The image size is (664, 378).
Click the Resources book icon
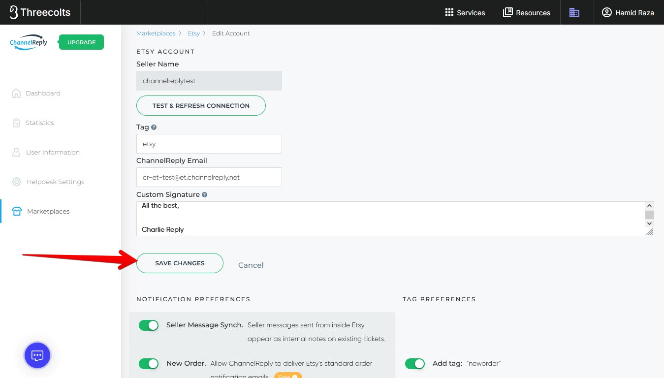[x=507, y=12]
